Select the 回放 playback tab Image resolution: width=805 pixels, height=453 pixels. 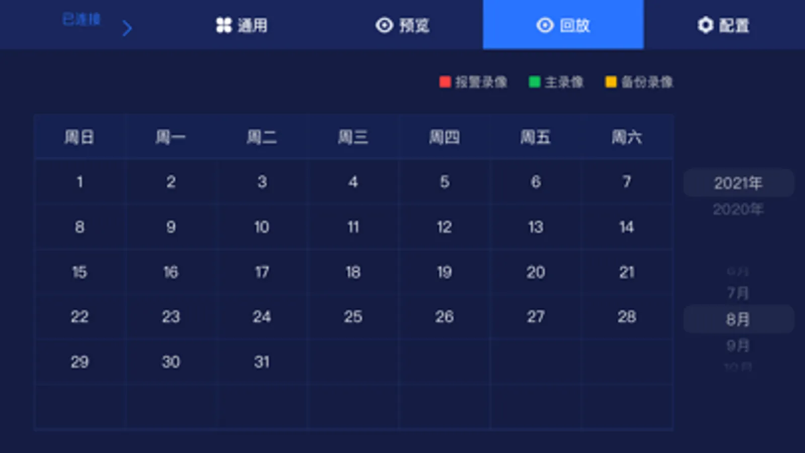(563, 25)
